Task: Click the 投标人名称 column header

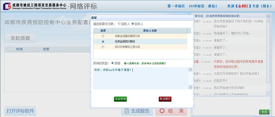Action: point(150,30)
